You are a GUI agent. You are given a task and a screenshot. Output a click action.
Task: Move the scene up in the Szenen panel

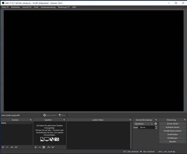click(x=12, y=147)
